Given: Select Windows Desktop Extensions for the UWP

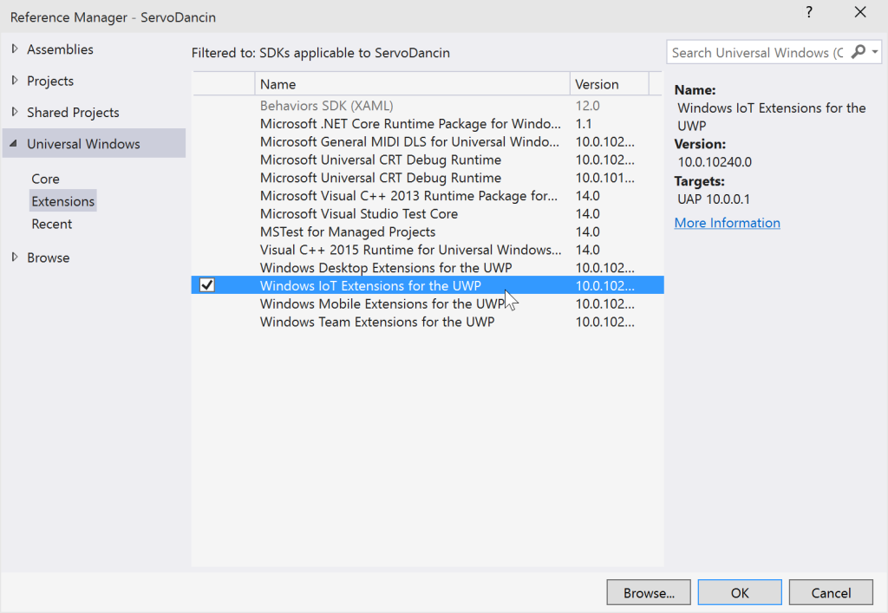Looking at the screenshot, I should tap(428, 268).
